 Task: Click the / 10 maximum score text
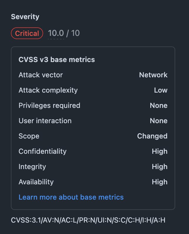point(73,33)
